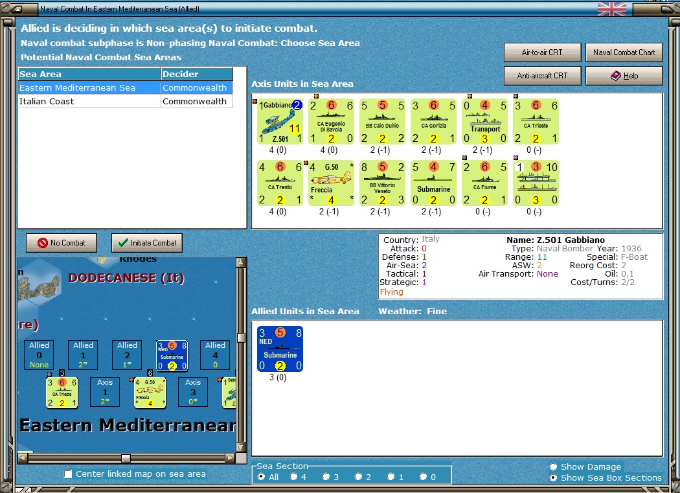Select the Axis Transport unit
The image size is (680, 493).
[484, 122]
